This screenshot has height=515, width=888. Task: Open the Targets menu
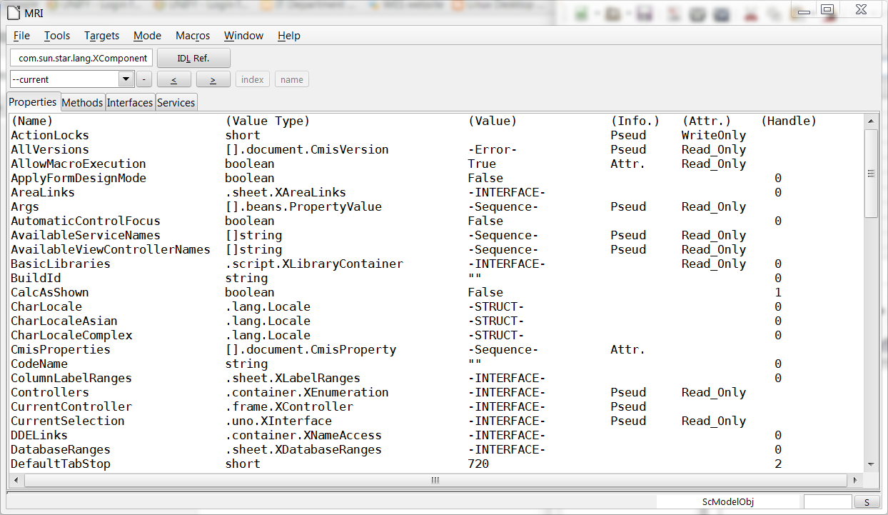(101, 36)
